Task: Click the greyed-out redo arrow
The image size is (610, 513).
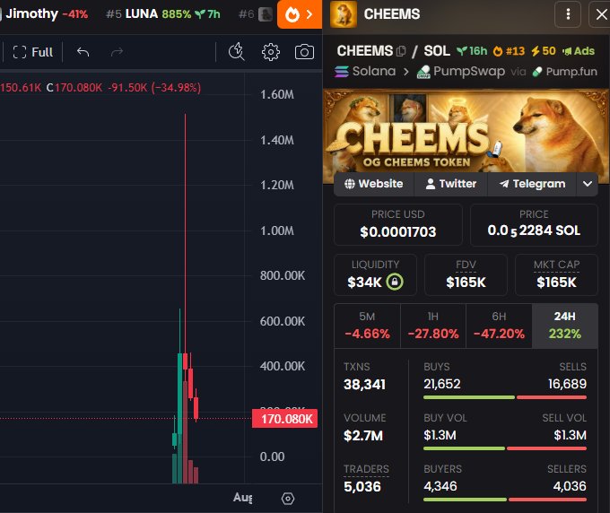Action: coord(117,52)
